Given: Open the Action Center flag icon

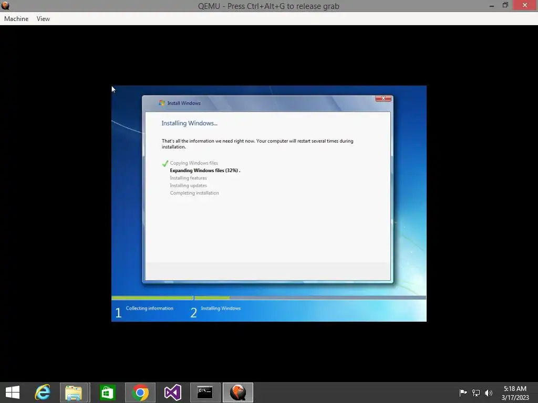Looking at the screenshot, I should (463, 393).
